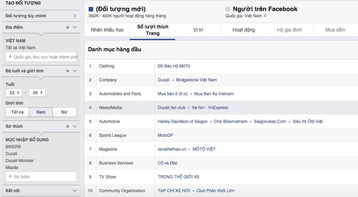
Task: Click the Mazda interest entry
Action: (12, 168)
